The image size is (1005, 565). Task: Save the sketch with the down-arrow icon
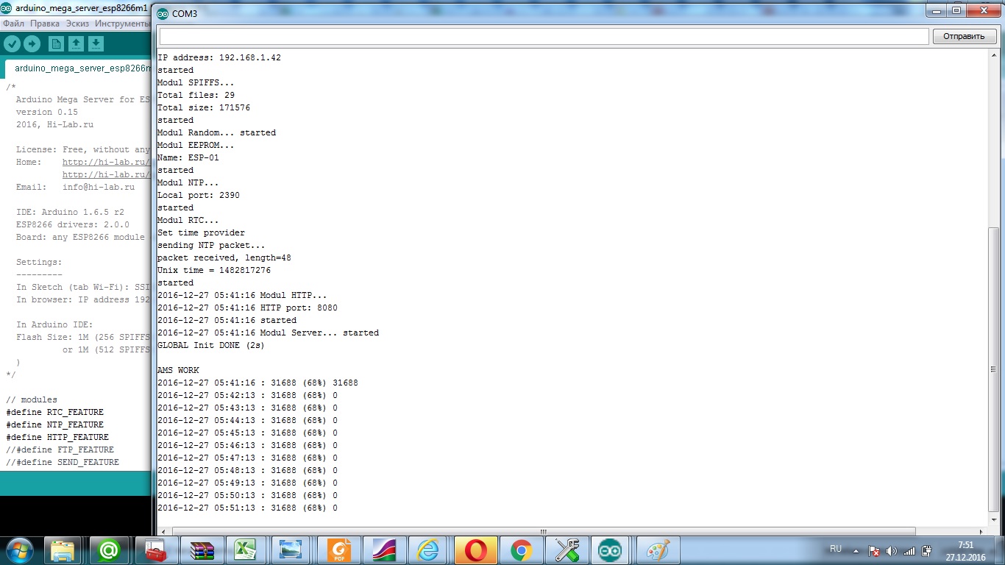(x=96, y=44)
